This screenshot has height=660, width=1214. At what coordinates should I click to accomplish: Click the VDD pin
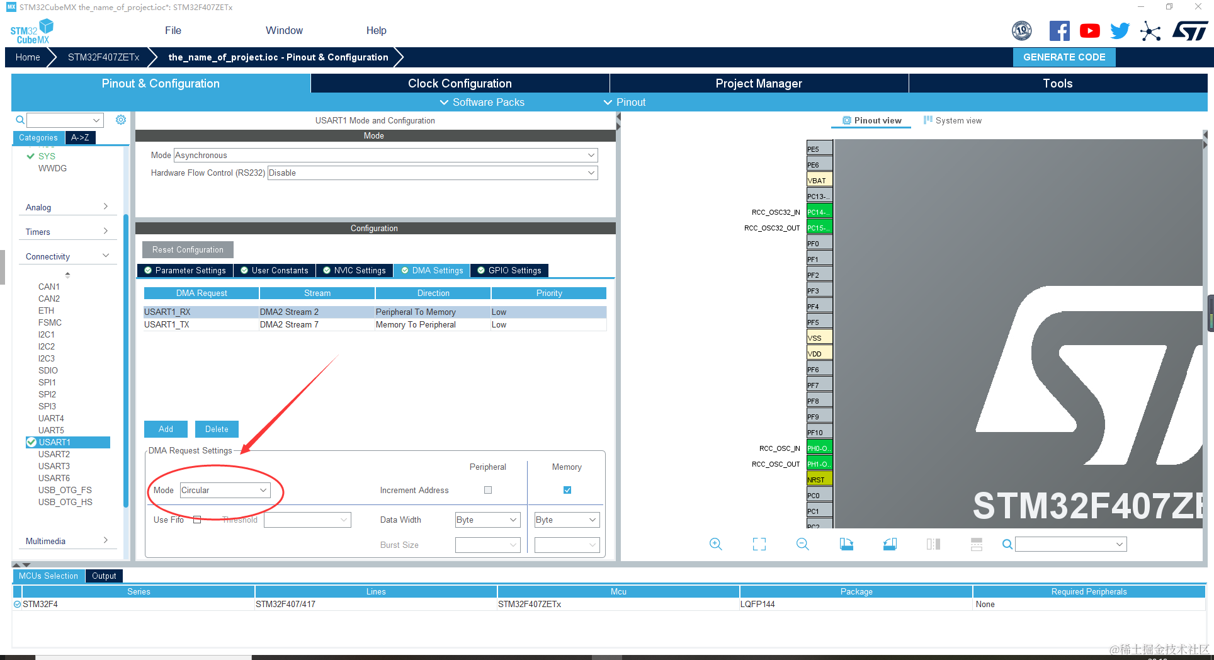click(x=819, y=353)
